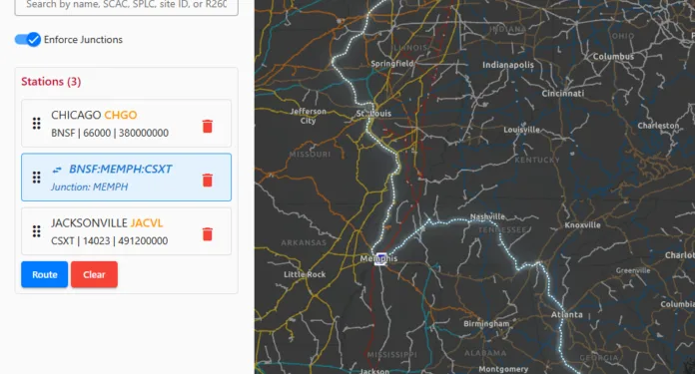Toggle the Enforce Junctions switch
This screenshot has height=374, width=695.
click(x=28, y=39)
